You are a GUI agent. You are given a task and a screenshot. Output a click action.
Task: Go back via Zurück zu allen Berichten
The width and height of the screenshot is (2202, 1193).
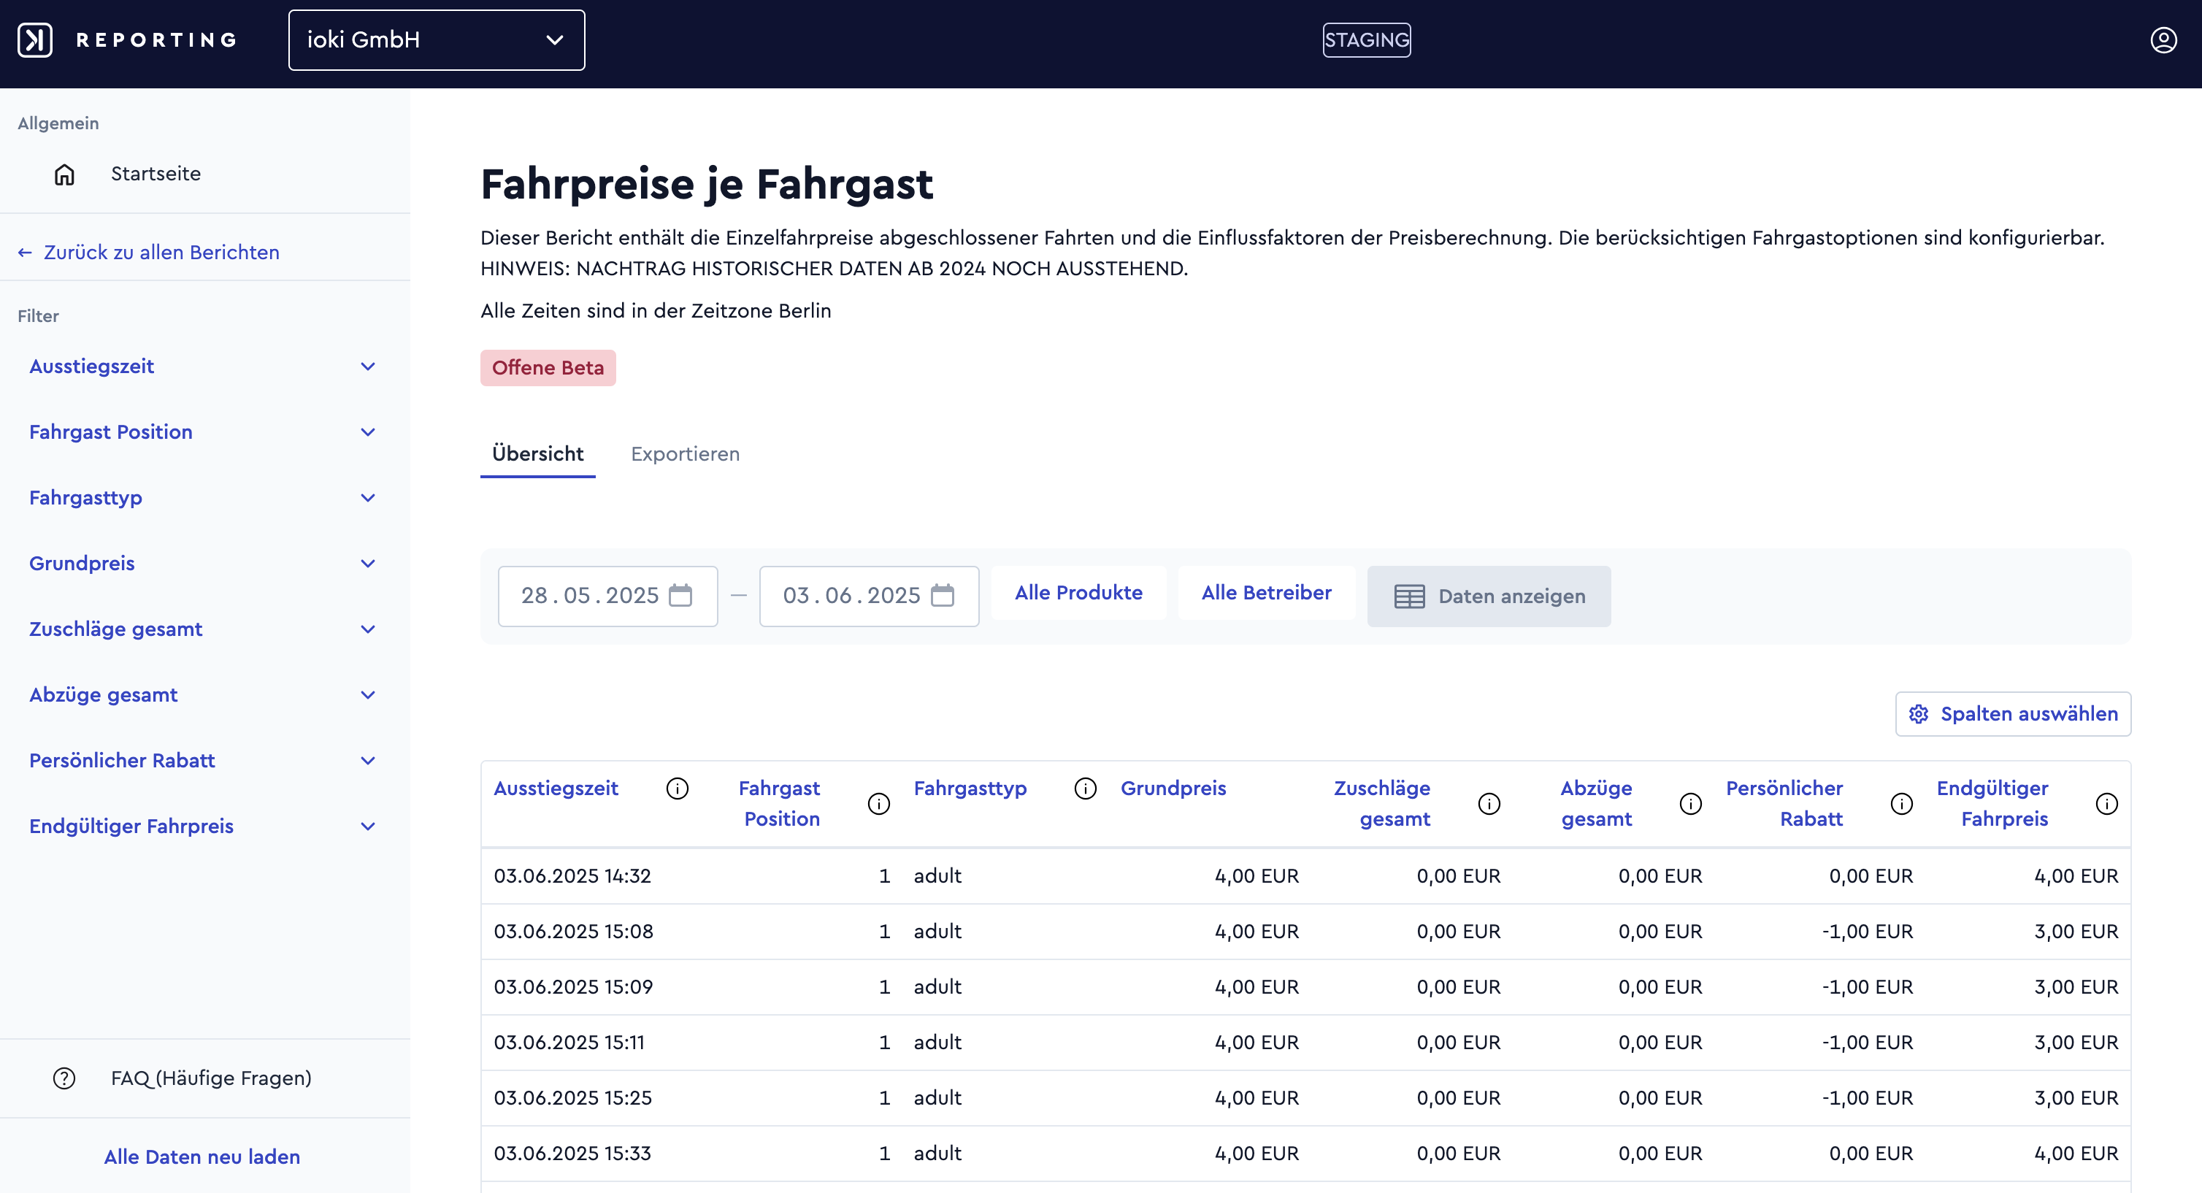click(149, 253)
